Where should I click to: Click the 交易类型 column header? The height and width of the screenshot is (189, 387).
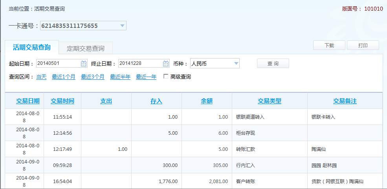[x=270, y=101]
